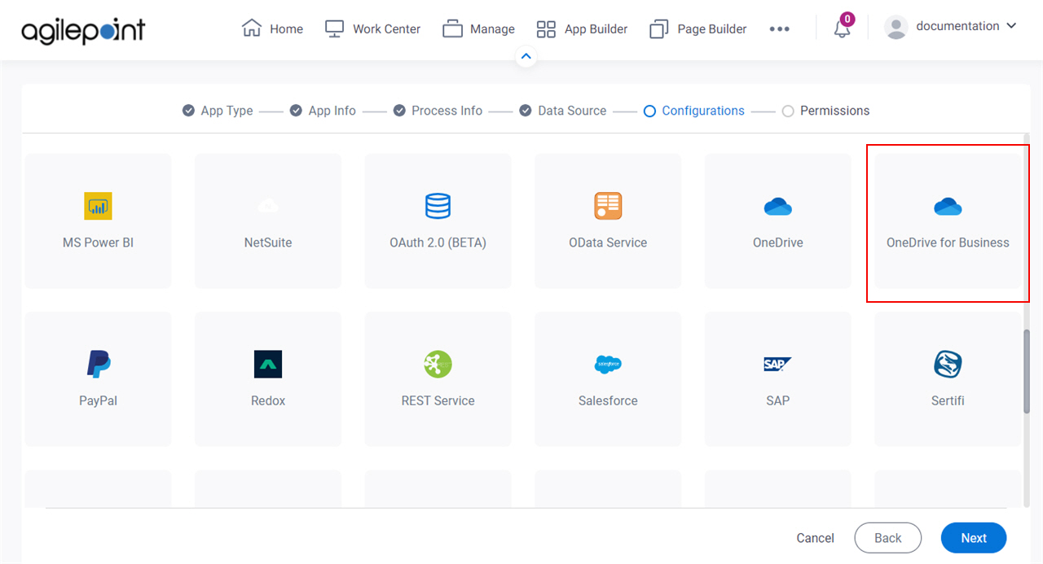The image size is (1043, 564).
Task: Click the Sertifi label
Action: pos(948,400)
